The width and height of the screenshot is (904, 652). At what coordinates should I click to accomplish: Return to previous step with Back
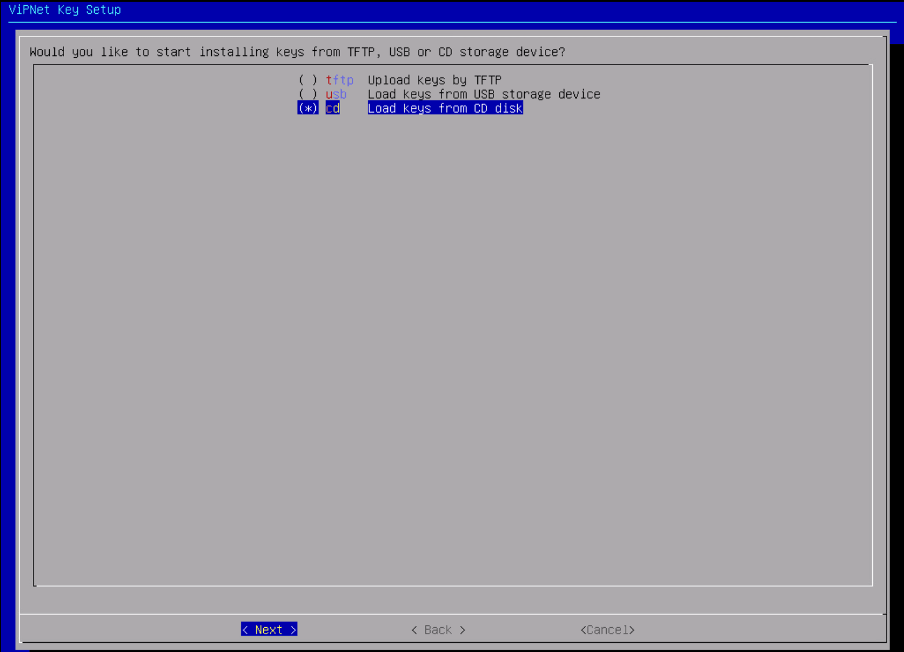[x=437, y=629]
